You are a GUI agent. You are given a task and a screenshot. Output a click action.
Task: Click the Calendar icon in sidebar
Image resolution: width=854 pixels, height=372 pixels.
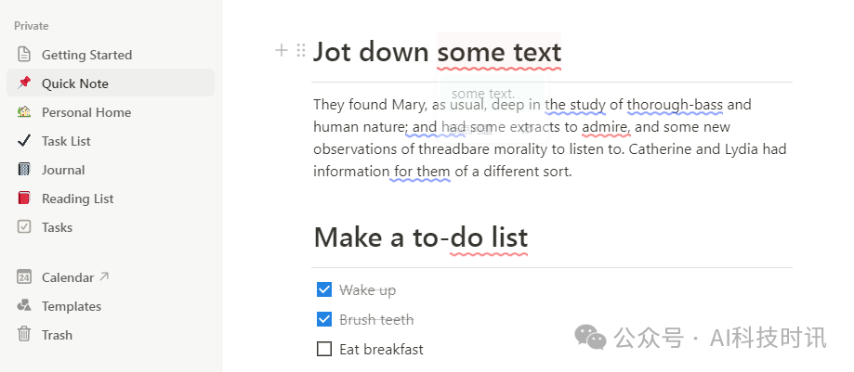pos(24,277)
